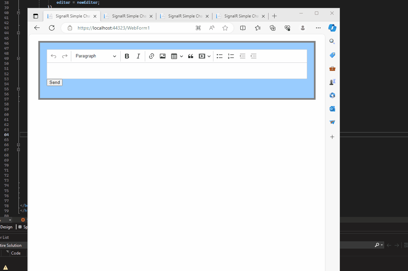Collapse the code block at line 40
Screen dimensions: 408x271
pos(18,12)
